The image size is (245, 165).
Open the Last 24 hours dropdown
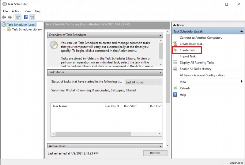tap(143, 82)
